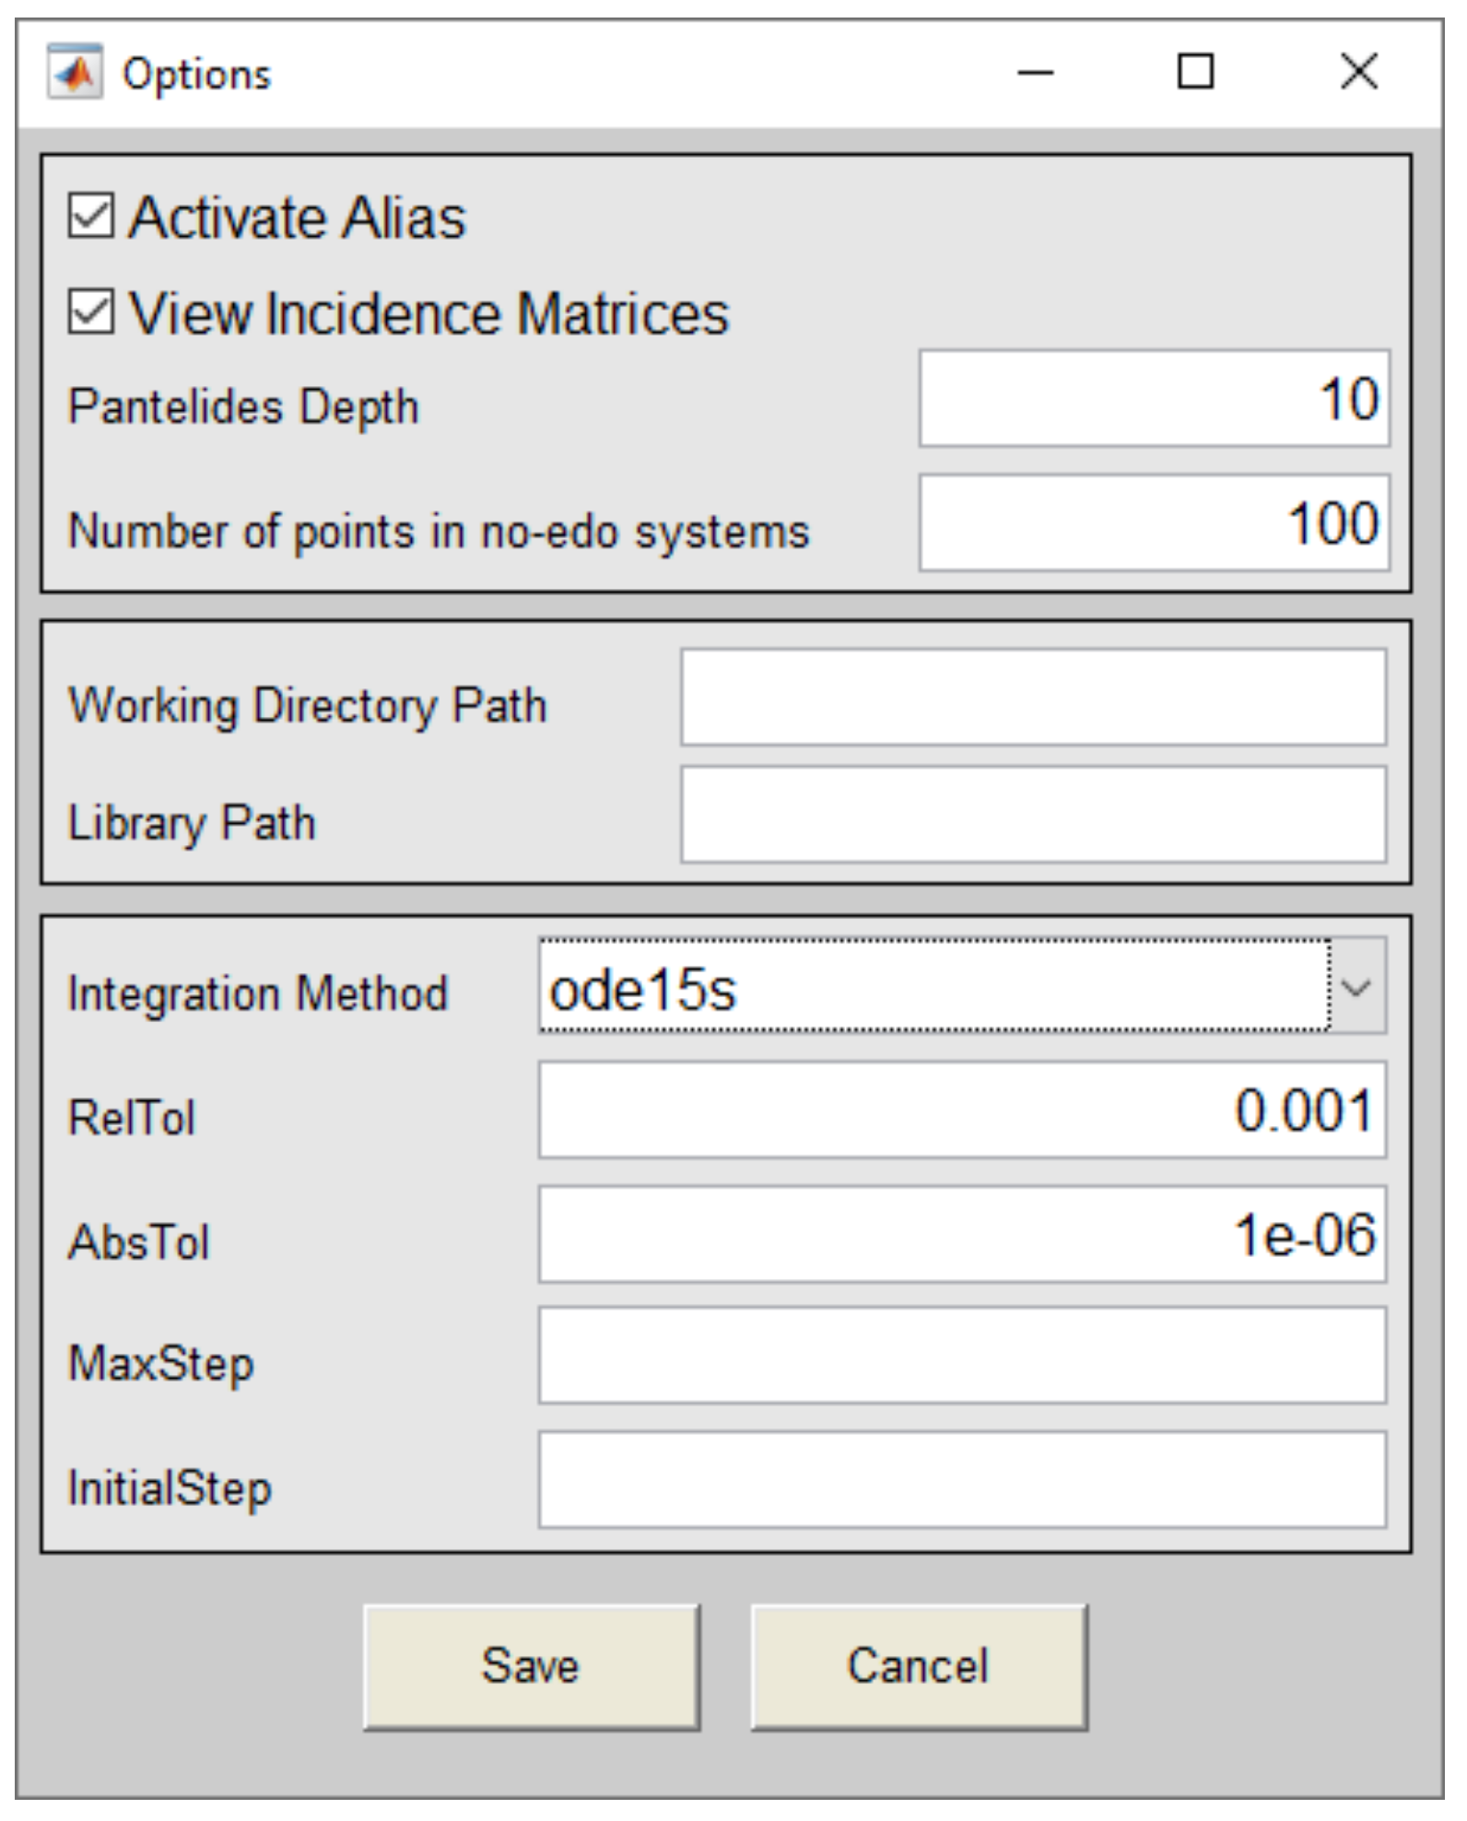The height and width of the screenshot is (1821, 1467).
Task: Click the MATLAB icon in title bar
Action: click(x=76, y=72)
